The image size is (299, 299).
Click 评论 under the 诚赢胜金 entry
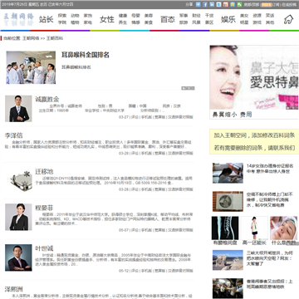(x=135, y=117)
